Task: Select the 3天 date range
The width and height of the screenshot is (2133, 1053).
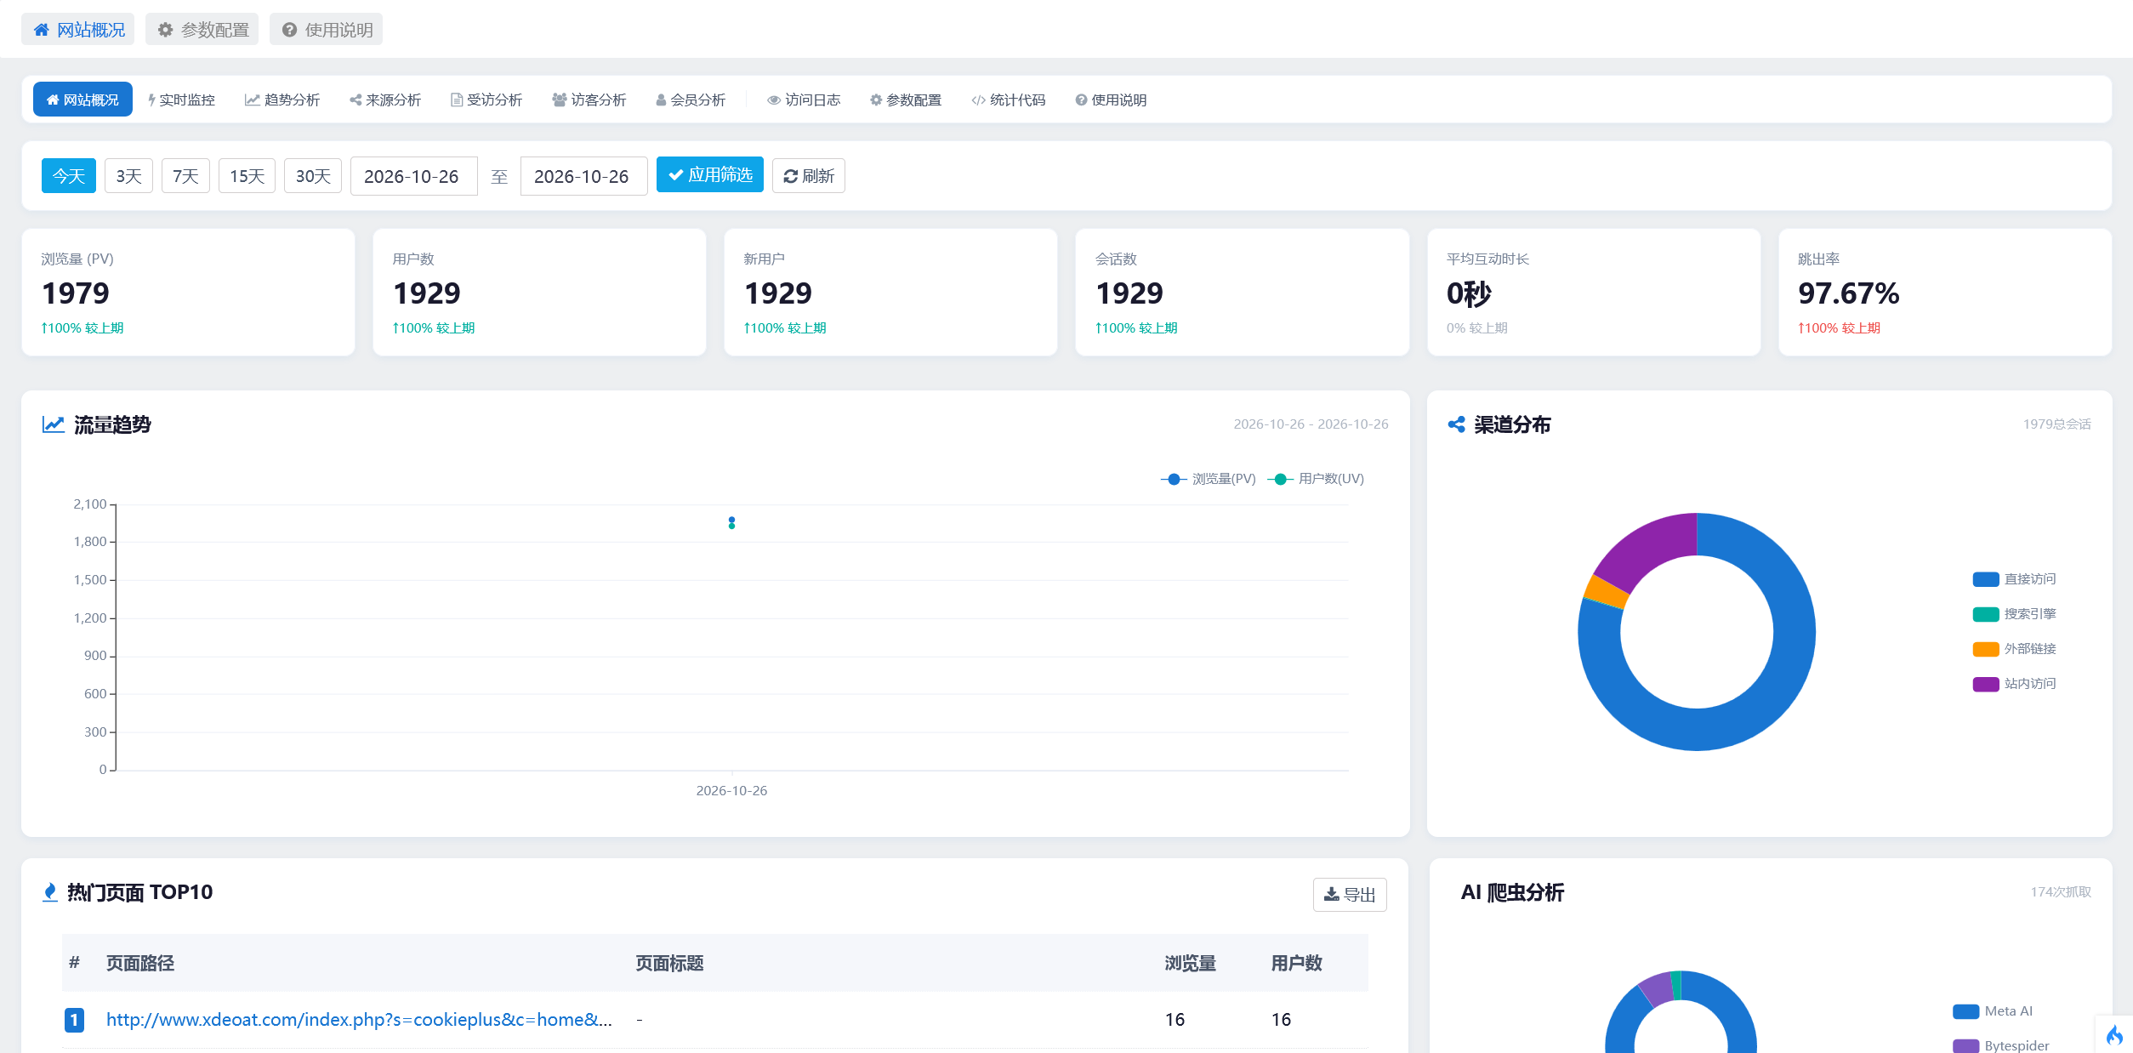Action: [x=128, y=176]
